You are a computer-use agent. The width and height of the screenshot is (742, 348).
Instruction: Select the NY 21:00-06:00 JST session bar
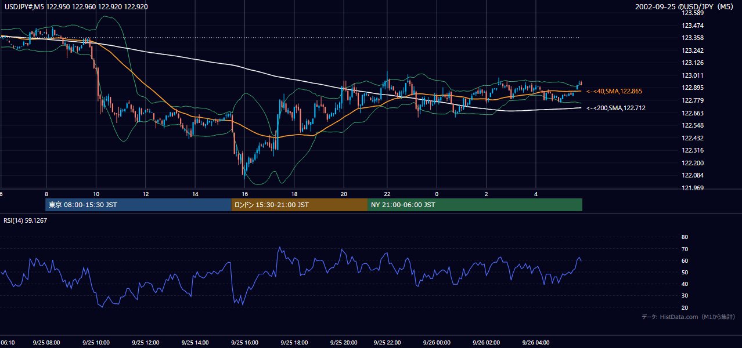475,205
